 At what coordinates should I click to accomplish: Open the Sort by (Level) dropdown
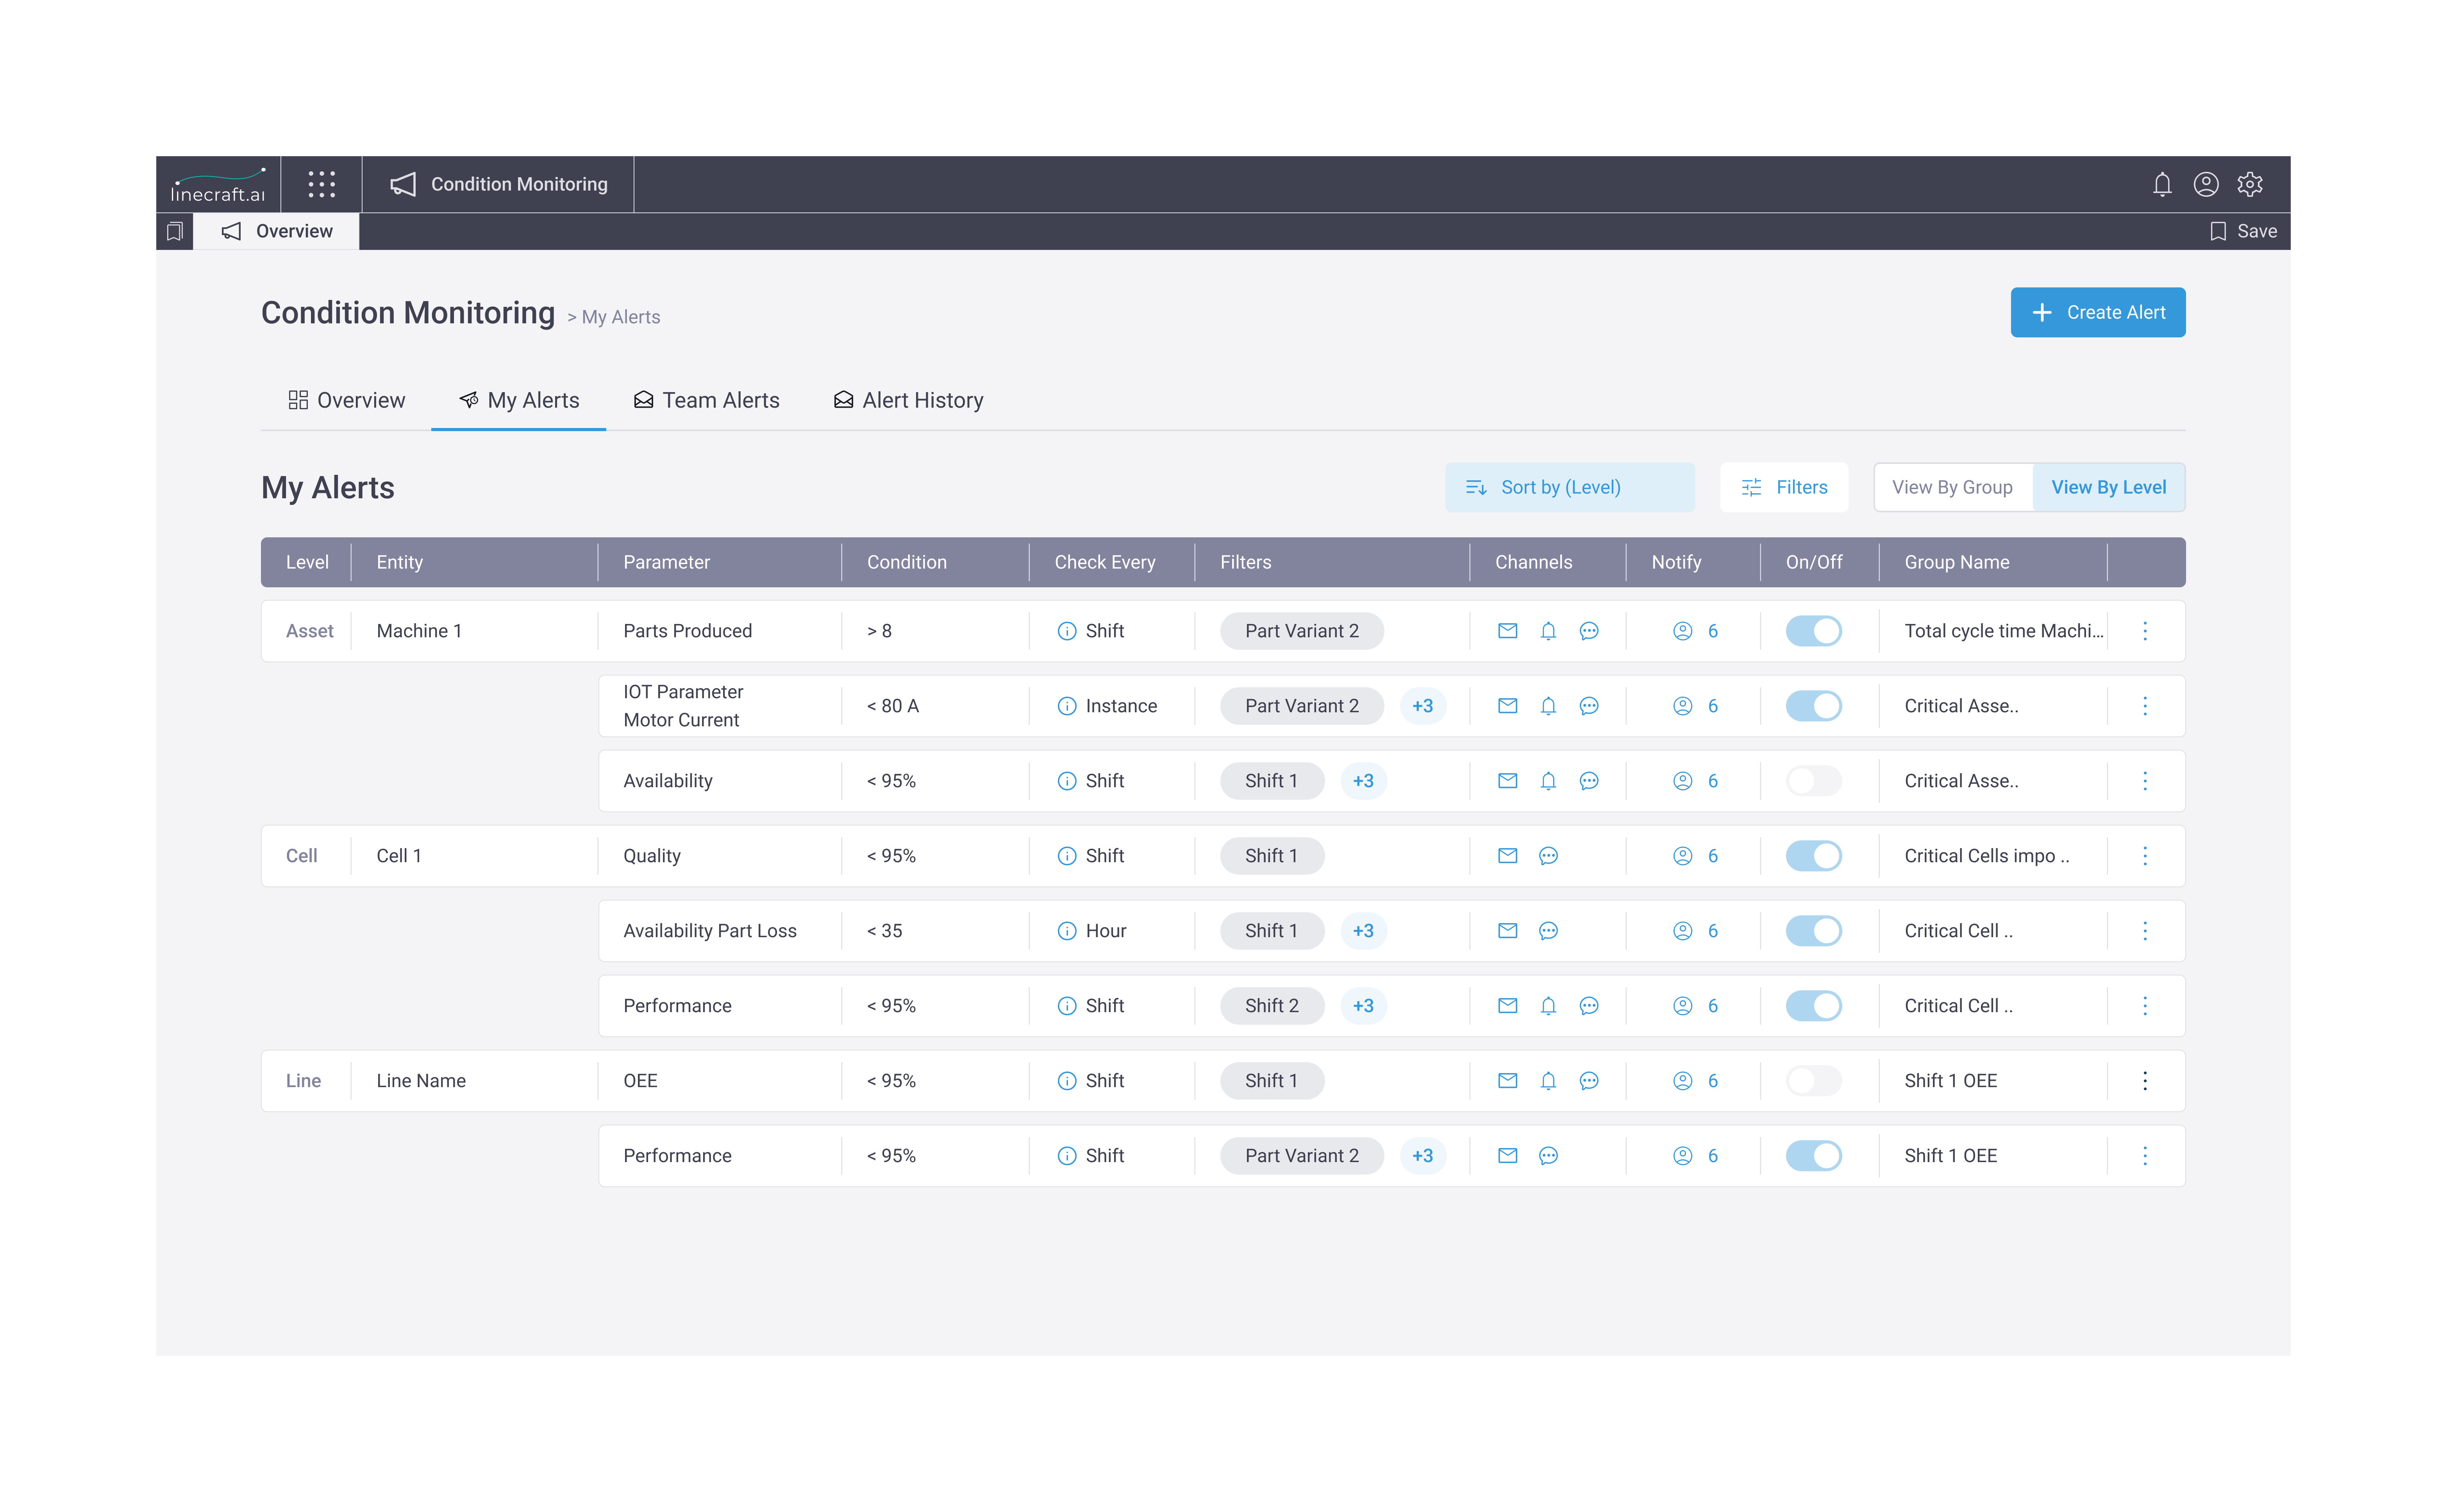pyautogui.click(x=1569, y=487)
